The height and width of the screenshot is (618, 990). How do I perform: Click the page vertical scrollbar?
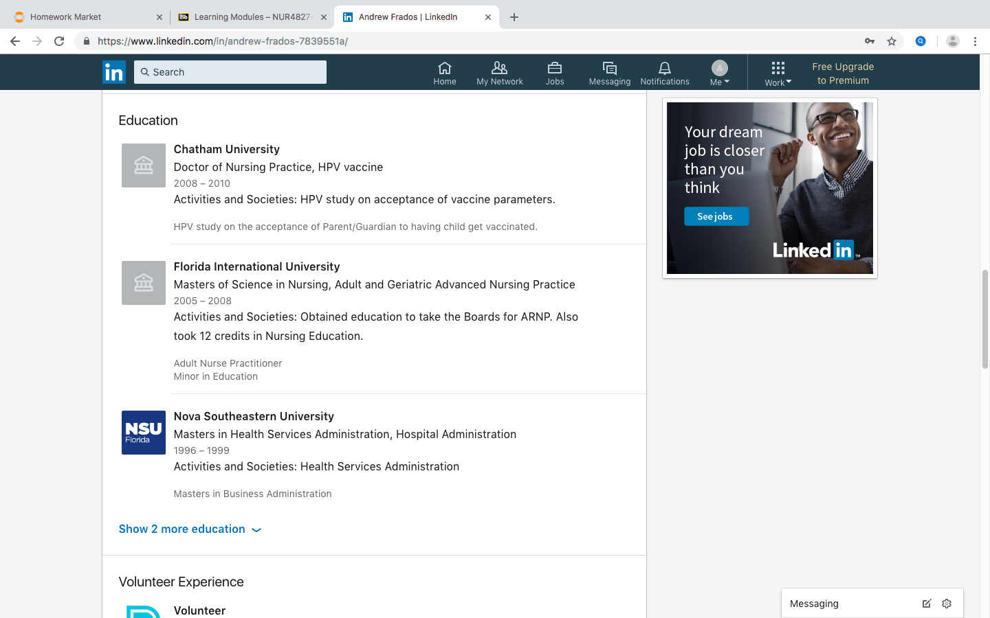point(984,319)
